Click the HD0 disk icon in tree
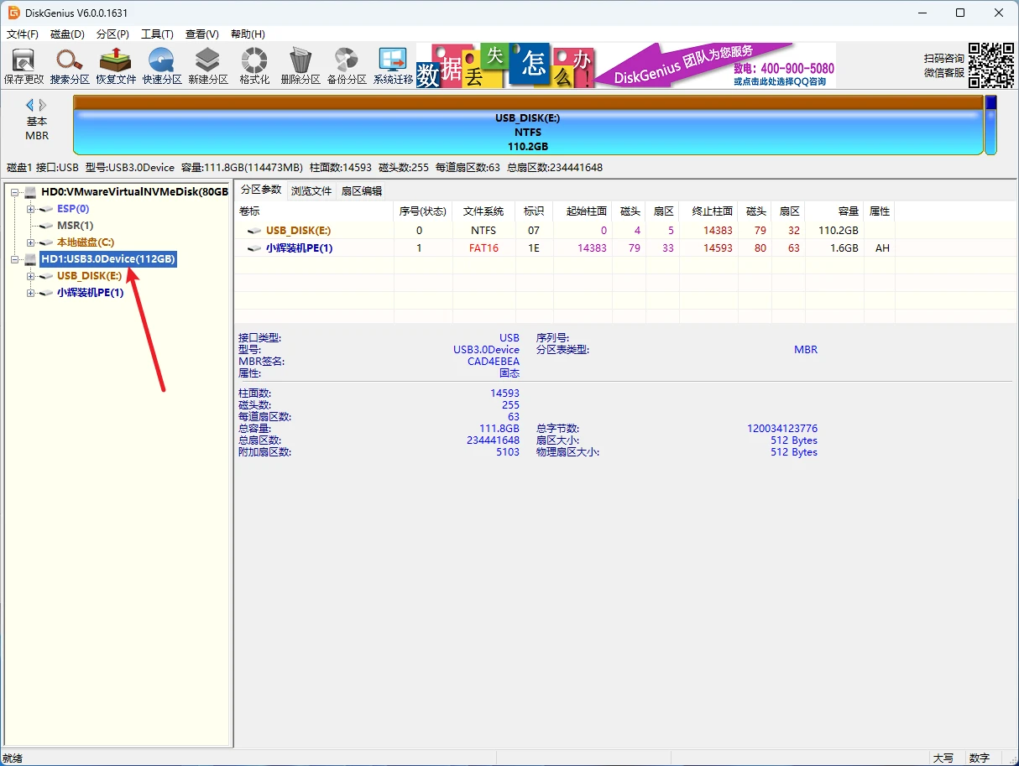This screenshot has width=1019, height=766. pyautogui.click(x=31, y=192)
